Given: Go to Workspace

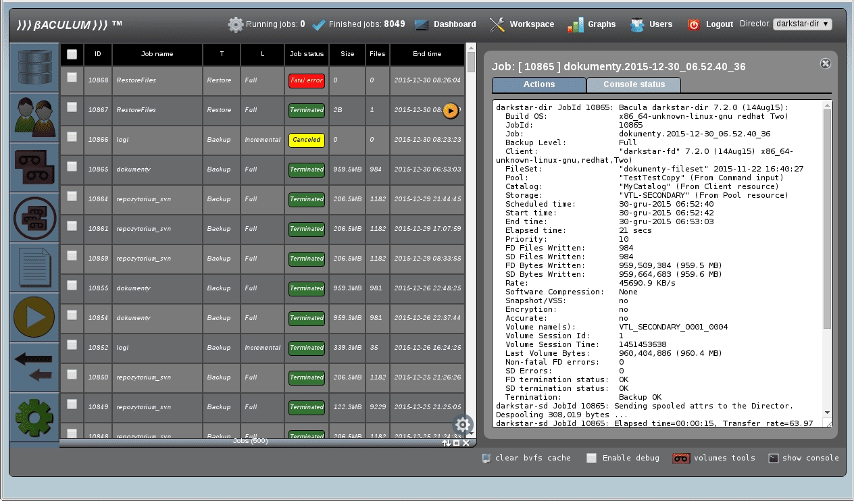Looking at the screenshot, I should [532, 24].
